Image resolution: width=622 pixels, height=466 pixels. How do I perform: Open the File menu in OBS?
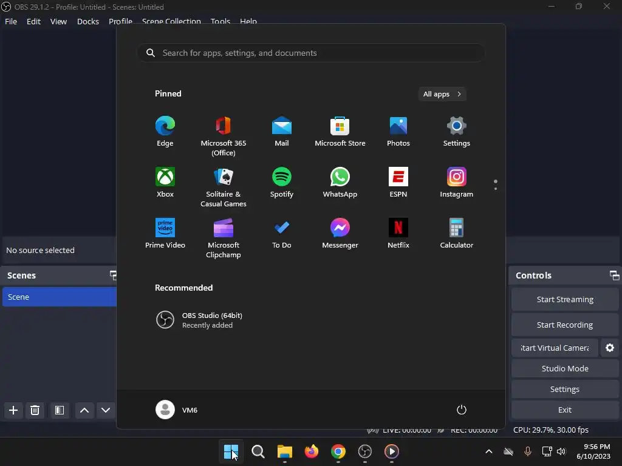click(x=11, y=21)
